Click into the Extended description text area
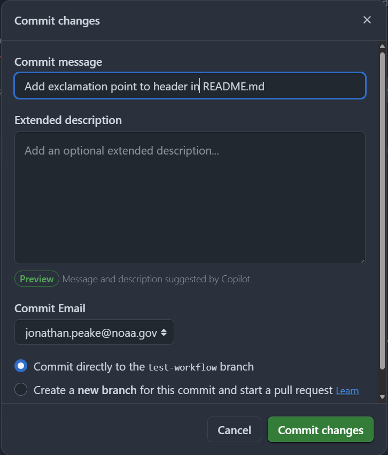 tap(190, 198)
